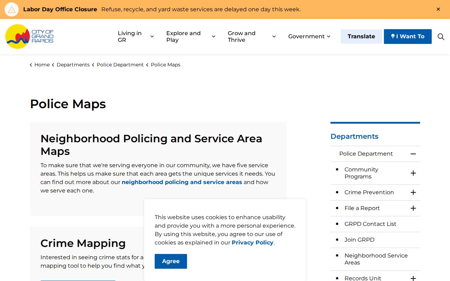Open GRPD Contact List link
The height and width of the screenshot is (281, 450).
point(370,224)
